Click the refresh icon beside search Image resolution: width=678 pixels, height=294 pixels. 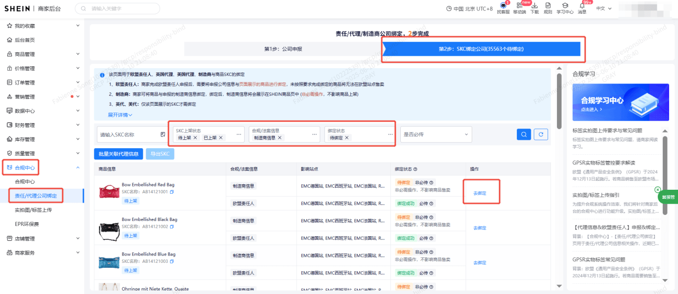(x=541, y=134)
